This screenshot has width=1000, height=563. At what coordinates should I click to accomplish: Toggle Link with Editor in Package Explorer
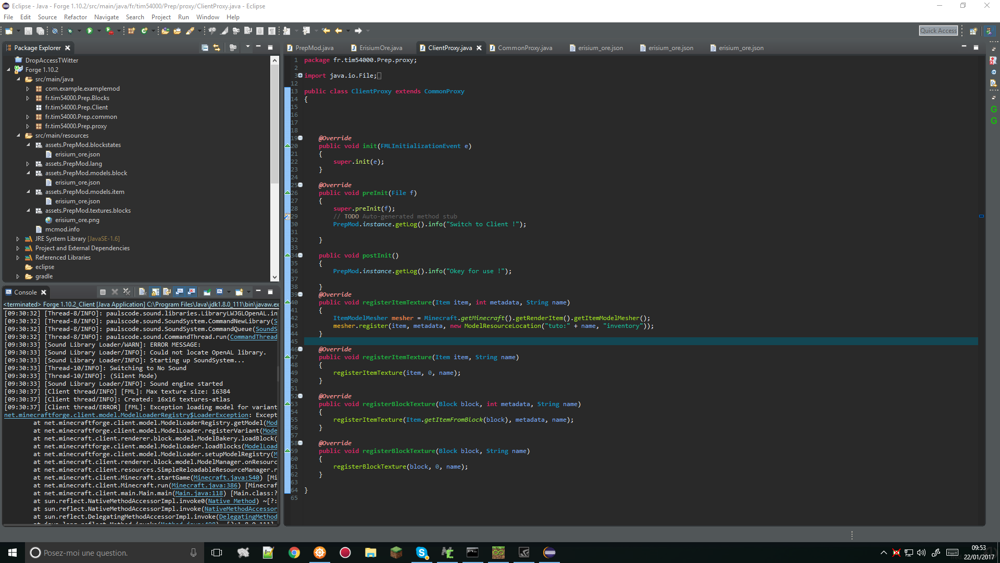217,47
